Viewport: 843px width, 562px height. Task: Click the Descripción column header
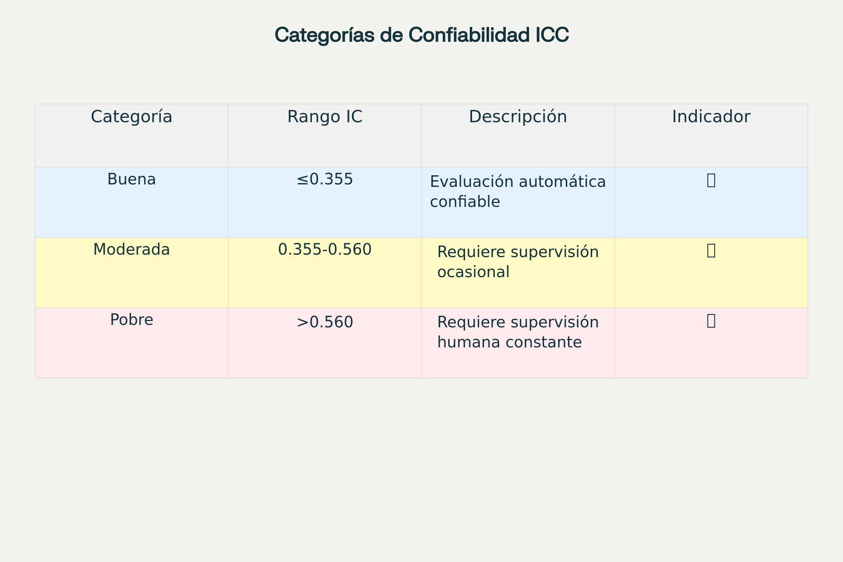point(518,117)
